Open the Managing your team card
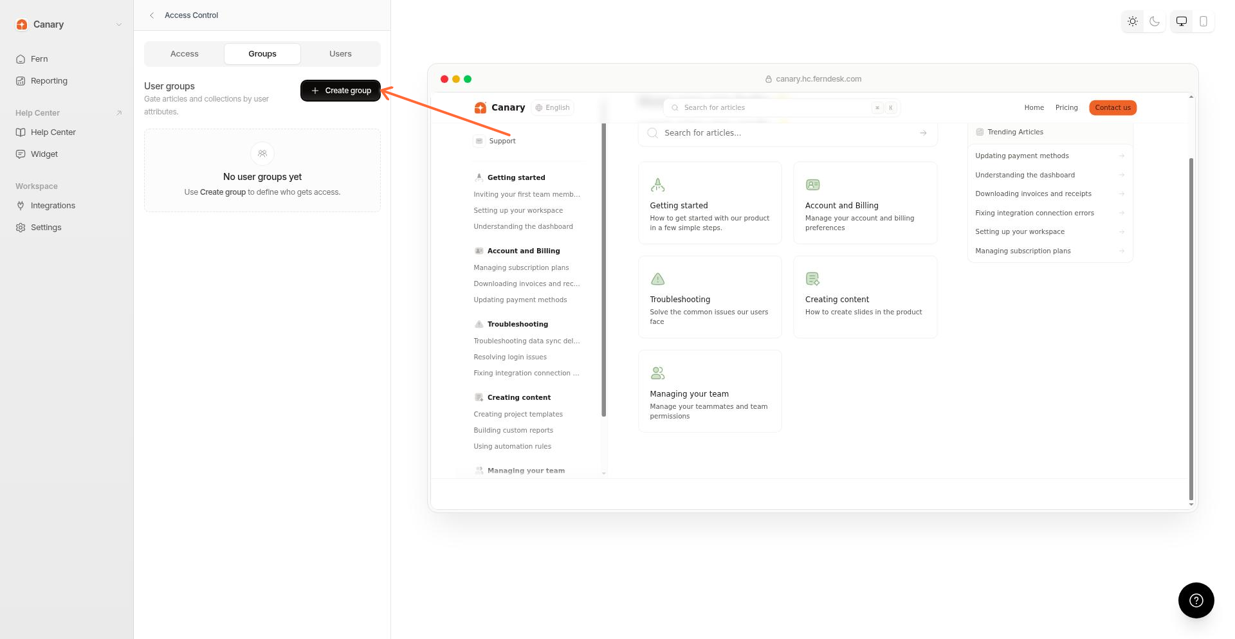This screenshot has width=1235, height=639. click(710, 391)
